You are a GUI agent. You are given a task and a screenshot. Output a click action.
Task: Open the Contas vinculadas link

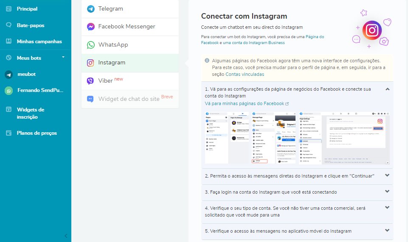(245, 74)
